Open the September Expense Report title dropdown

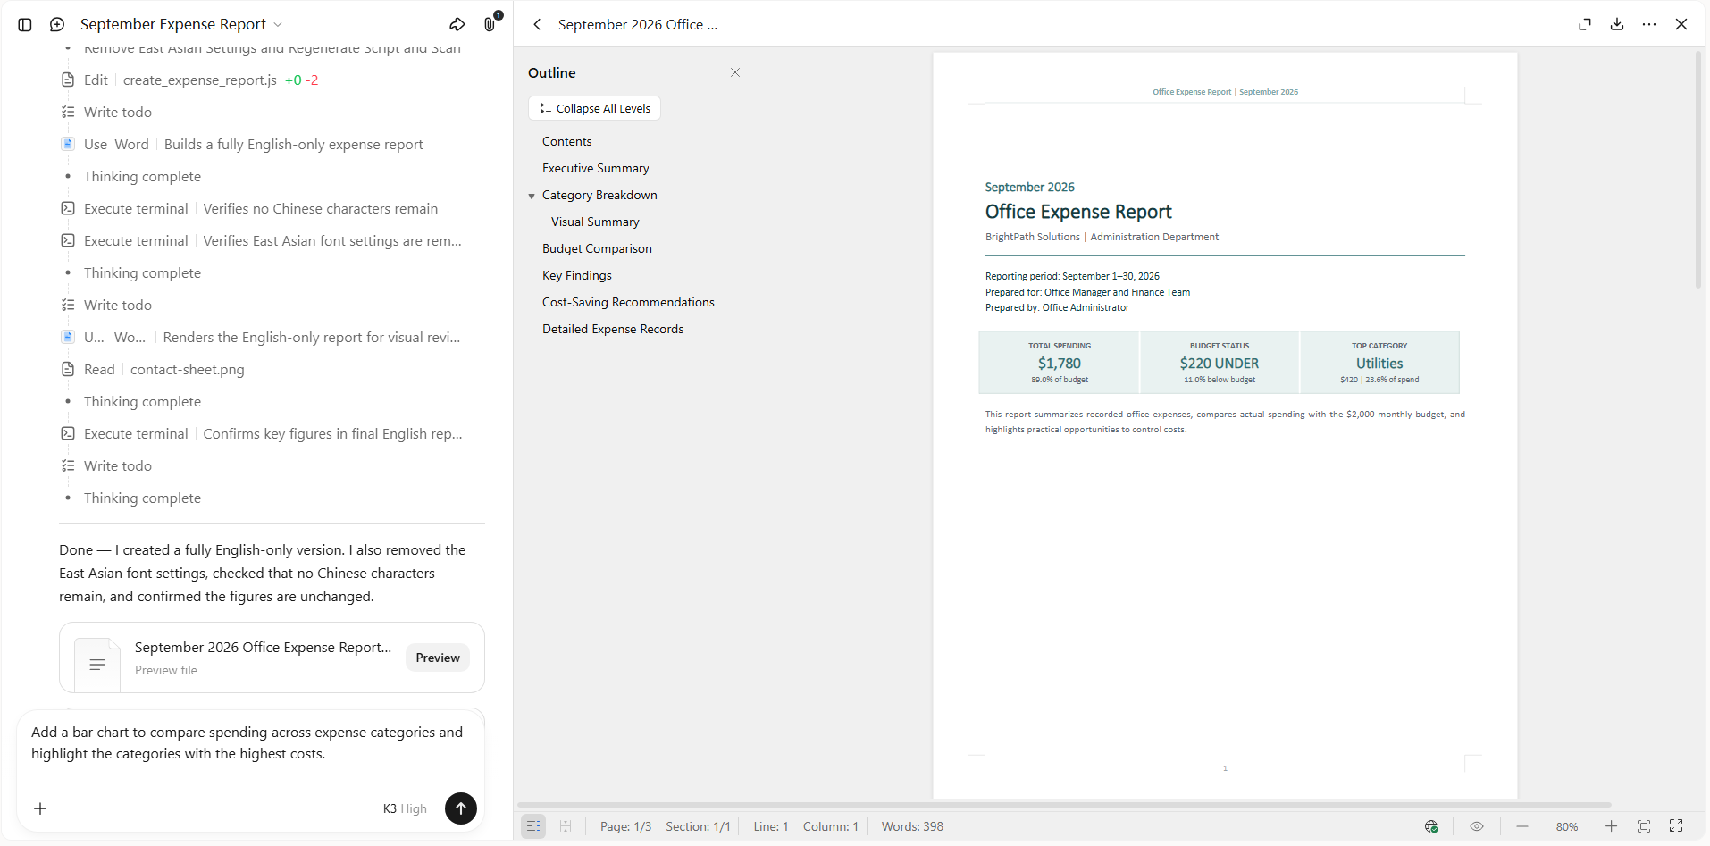[181, 24]
